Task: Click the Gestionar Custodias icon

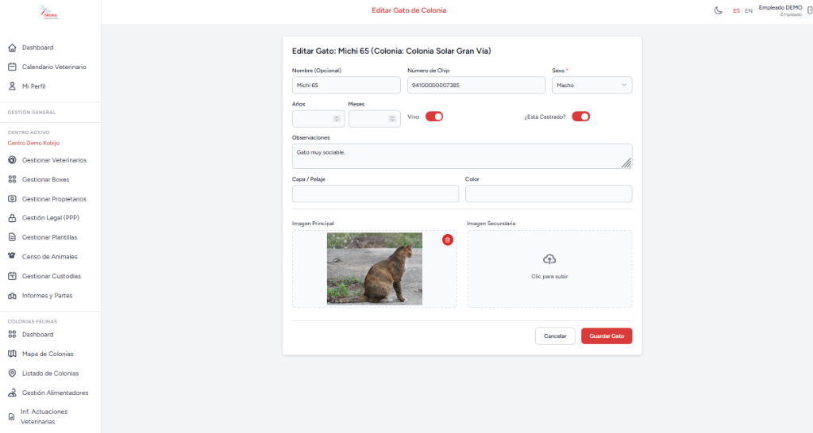Action: [x=12, y=276]
